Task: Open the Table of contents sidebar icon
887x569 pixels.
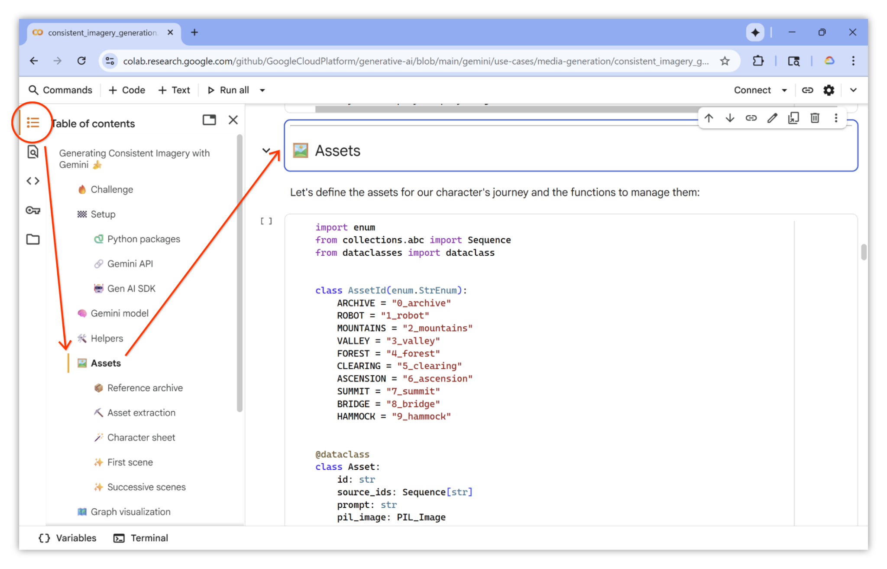Action: pyautogui.click(x=33, y=123)
